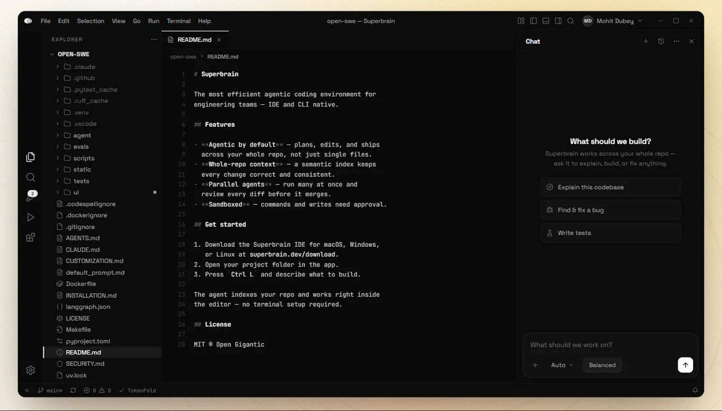The width and height of the screenshot is (722, 411).
Task: Open the Chat panel more actions ellipsis
Action: [676, 41]
